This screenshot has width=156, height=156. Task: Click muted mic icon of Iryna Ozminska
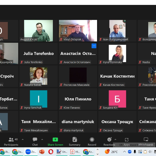(x=101, y=62)
